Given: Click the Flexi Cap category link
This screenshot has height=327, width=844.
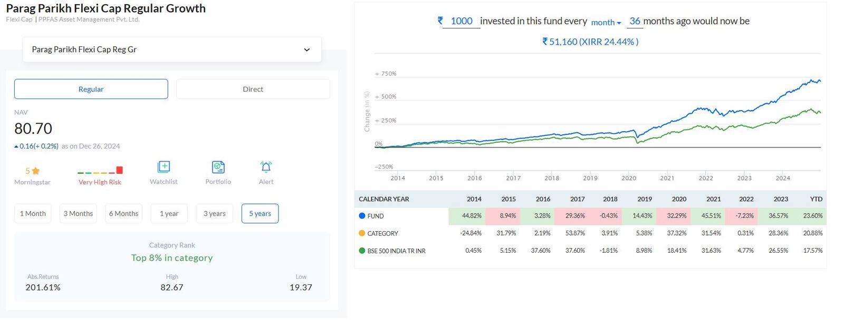Looking at the screenshot, I should [19, 19].
